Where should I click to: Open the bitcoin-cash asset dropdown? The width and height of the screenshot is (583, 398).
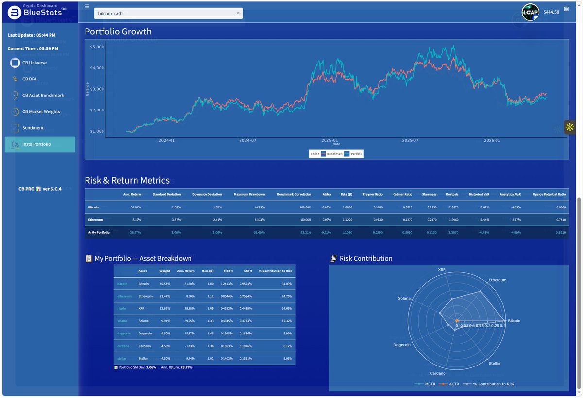169,13
